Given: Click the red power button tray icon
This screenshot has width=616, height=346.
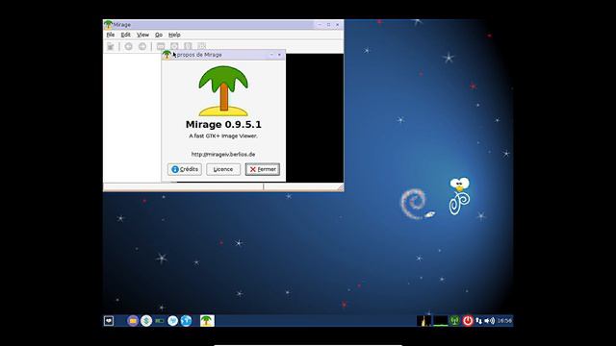Looking at the screenshot, I should [x=468, y=321].
